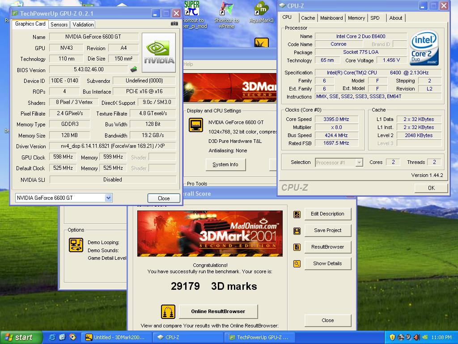The width and height of the screenshot is (458, 344).
Task: Click OK in the CPU-Z window
Action: (431, 188)
